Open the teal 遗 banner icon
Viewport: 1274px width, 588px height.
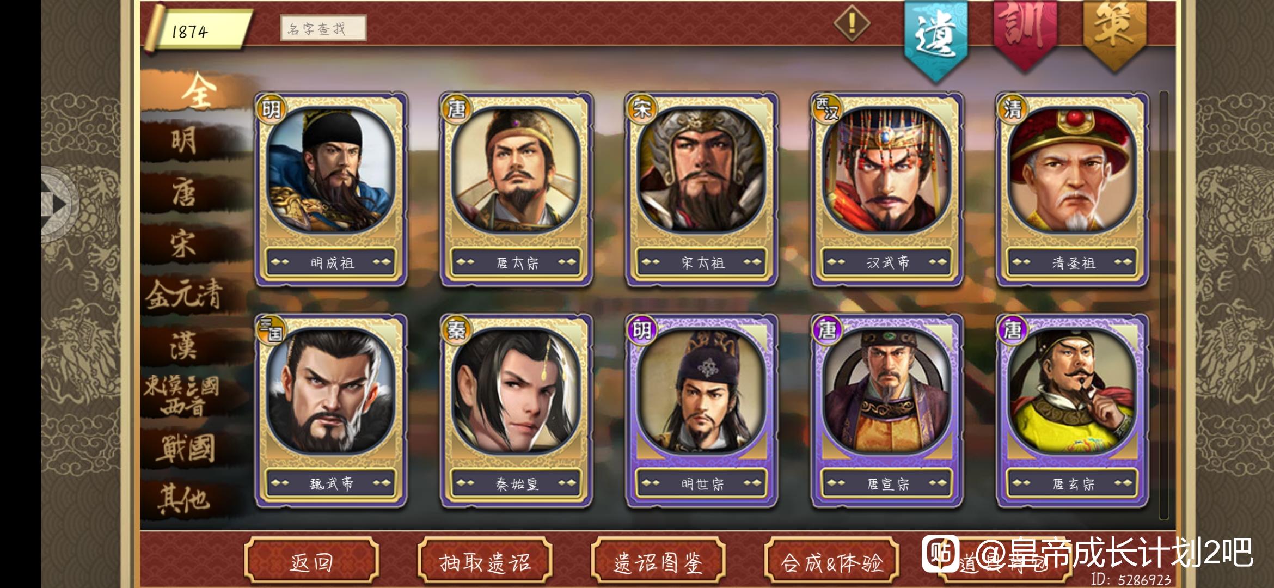point(936,39)
